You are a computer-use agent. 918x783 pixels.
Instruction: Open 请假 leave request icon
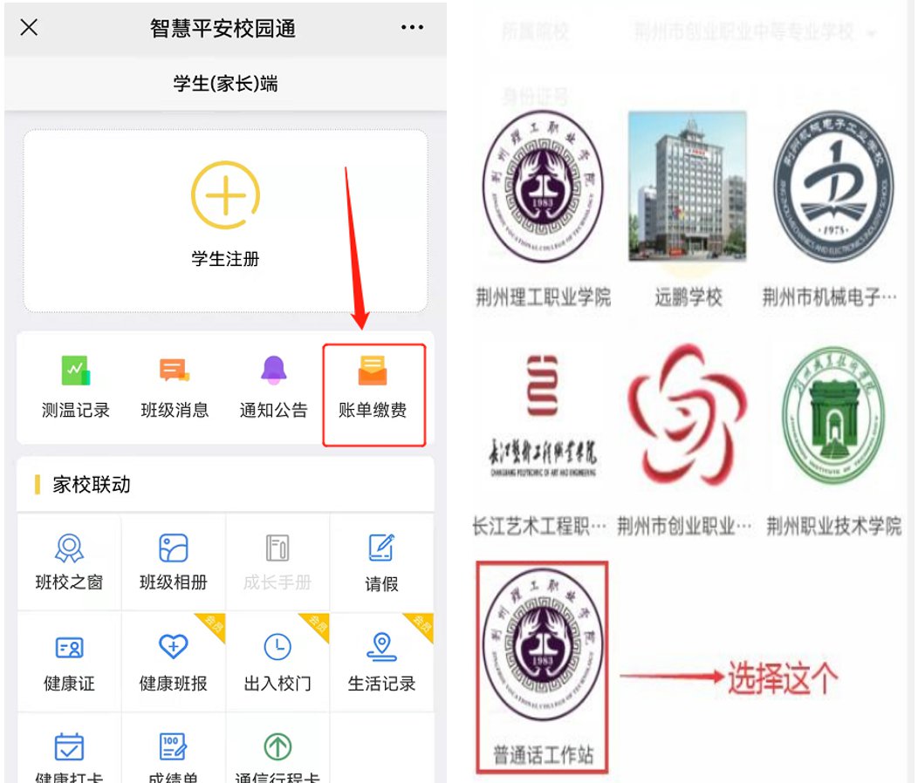(x=381, y=548)
